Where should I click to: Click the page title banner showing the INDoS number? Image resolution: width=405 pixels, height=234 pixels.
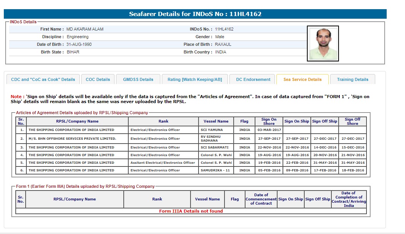pos(195,14)
